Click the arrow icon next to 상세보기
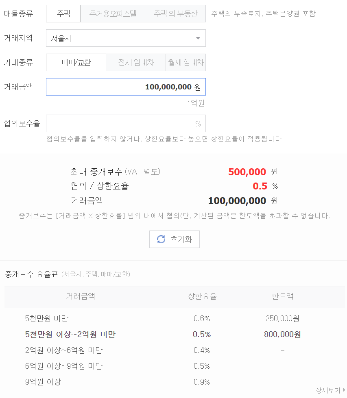The image size is (347, 398). [344, 390]
